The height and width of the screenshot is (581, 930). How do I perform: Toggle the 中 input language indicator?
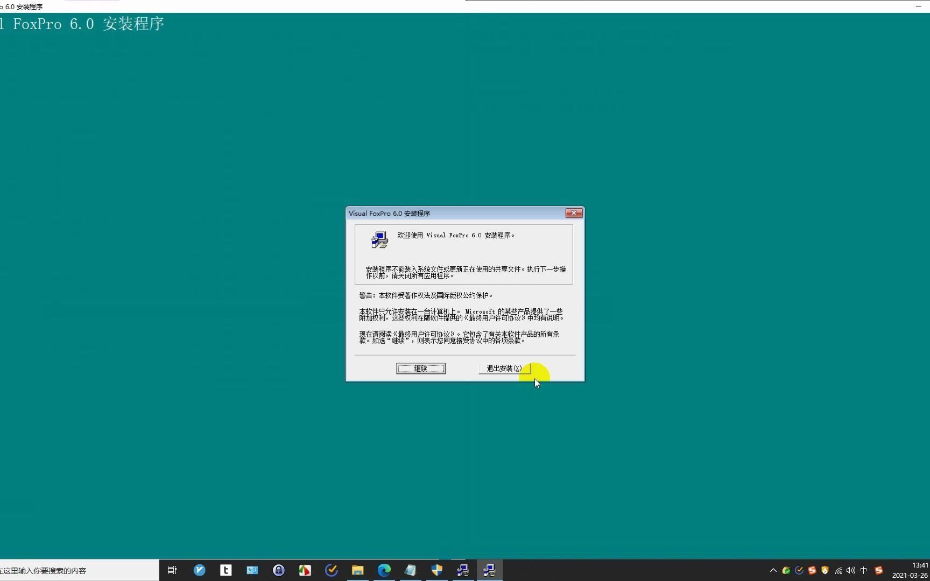point(864,570)
